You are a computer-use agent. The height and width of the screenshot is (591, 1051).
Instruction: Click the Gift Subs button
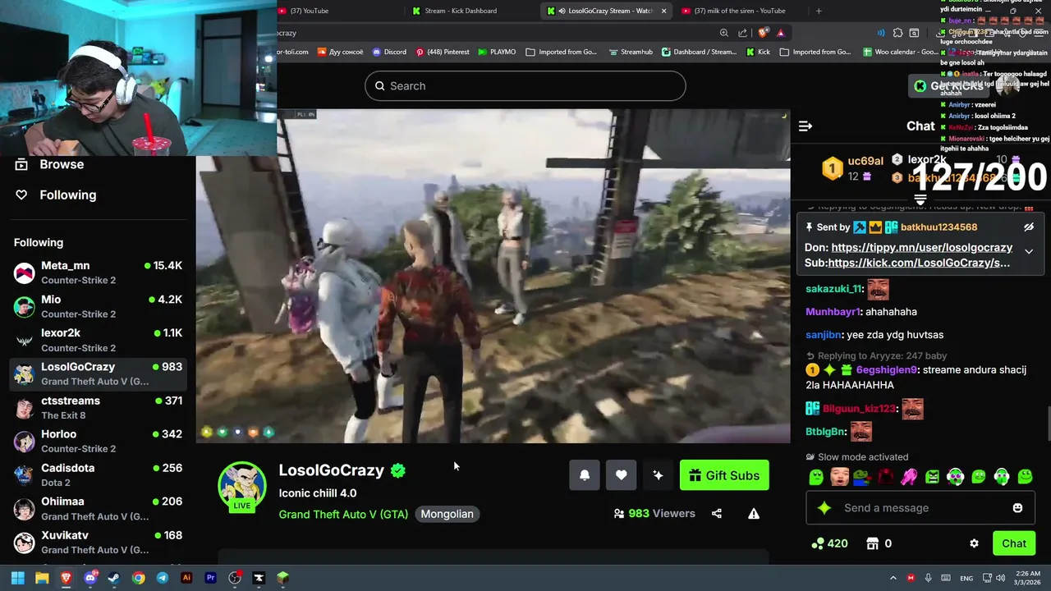click(x=724, y=475)
